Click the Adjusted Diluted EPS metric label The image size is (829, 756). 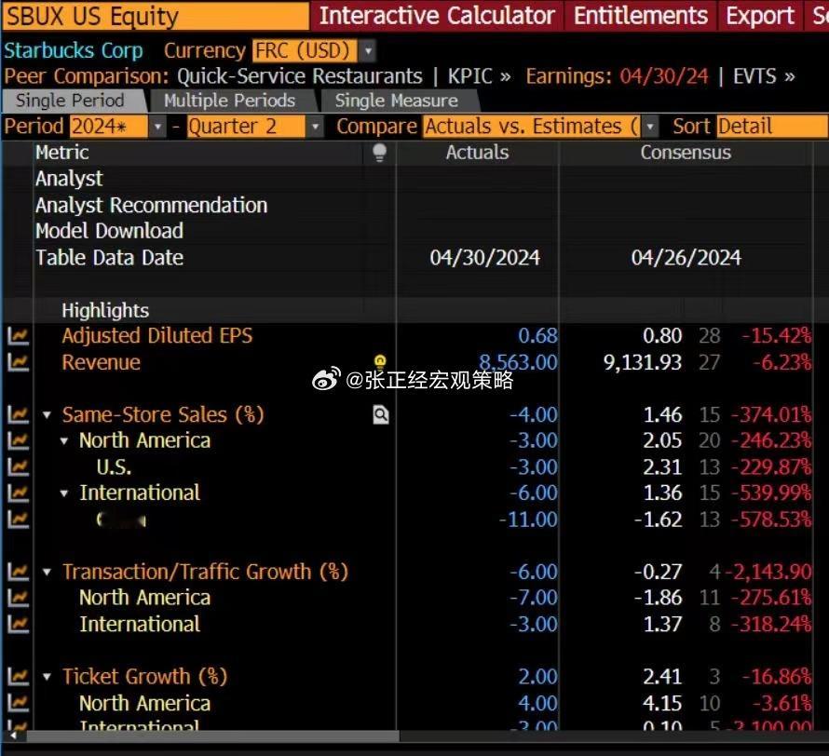157,336
